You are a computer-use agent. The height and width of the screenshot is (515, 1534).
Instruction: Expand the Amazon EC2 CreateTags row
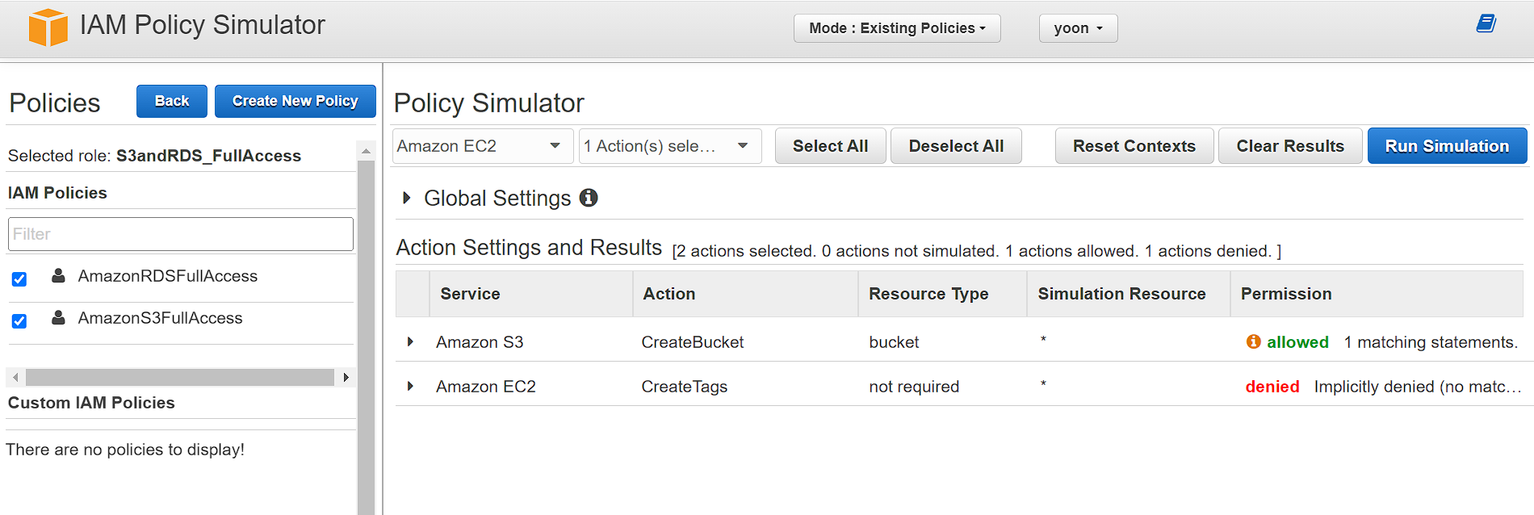410,387
